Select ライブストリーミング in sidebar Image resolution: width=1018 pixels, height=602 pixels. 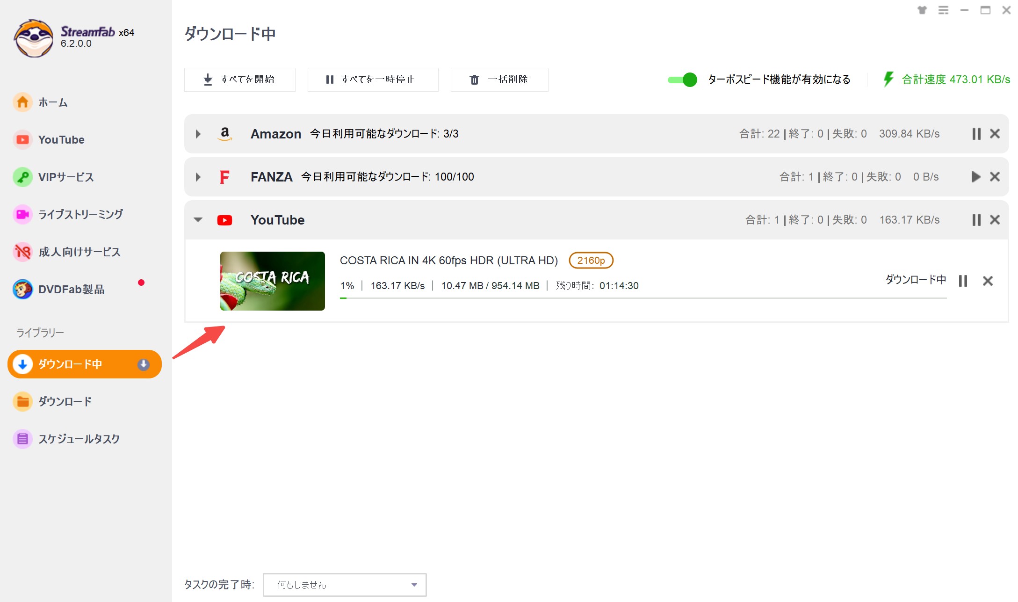click(80, 214)
